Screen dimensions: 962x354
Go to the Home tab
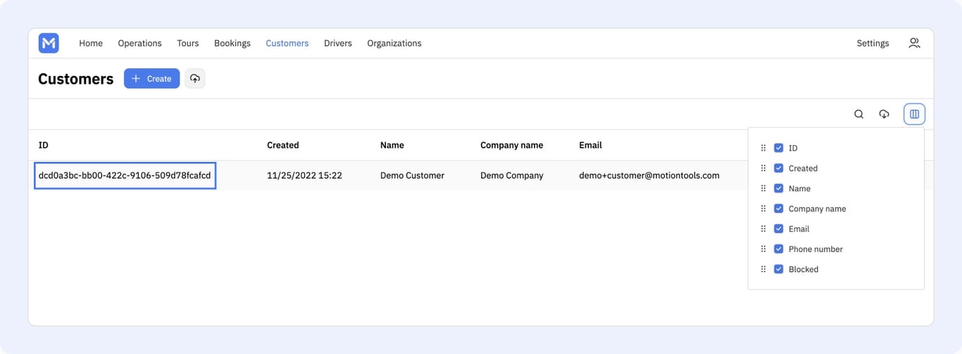point(91,43)
